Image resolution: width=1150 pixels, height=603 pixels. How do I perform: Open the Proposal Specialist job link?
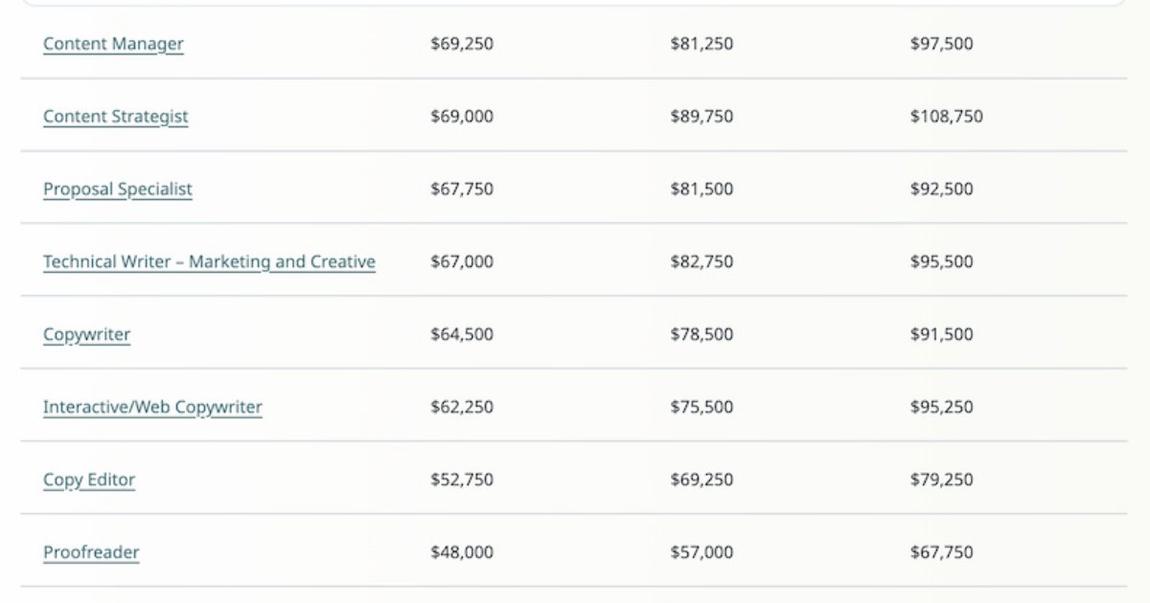117,189
